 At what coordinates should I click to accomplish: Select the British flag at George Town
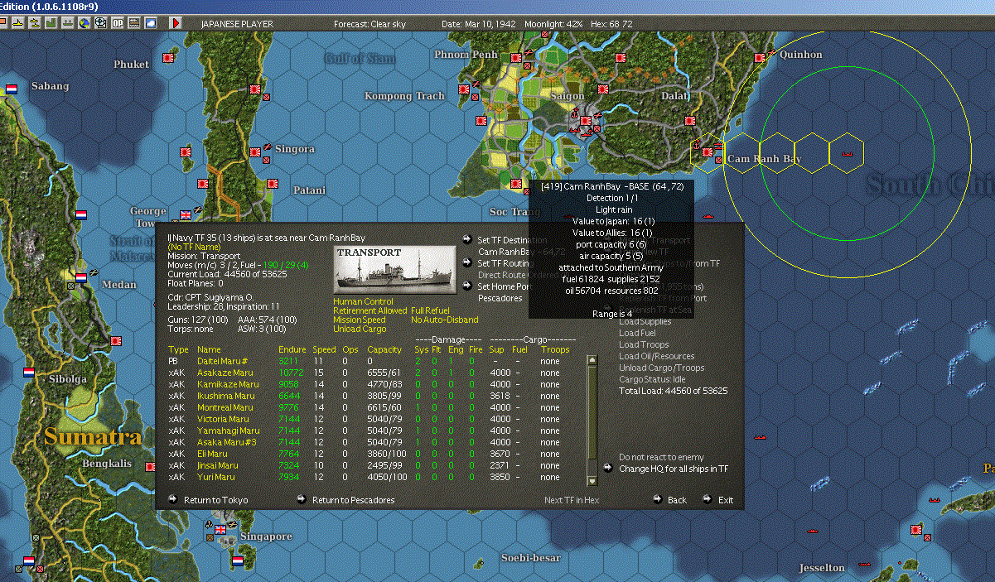pos(186,215)
